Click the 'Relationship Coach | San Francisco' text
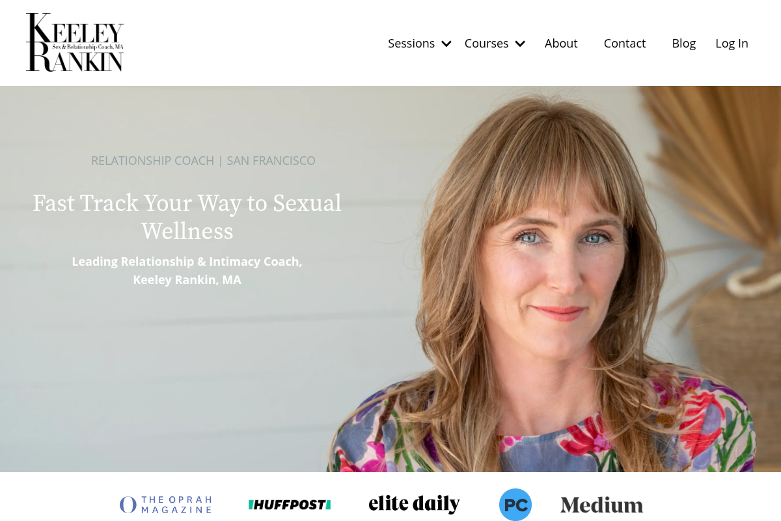The image size is (781, 521). 203,160
